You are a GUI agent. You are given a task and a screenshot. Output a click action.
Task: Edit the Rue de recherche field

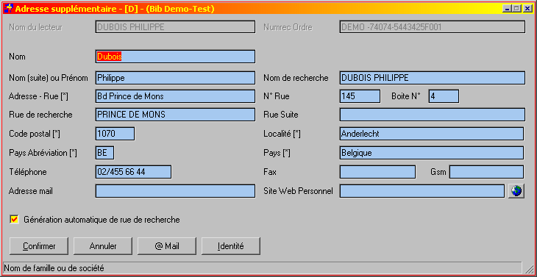(x=175, y=115)
